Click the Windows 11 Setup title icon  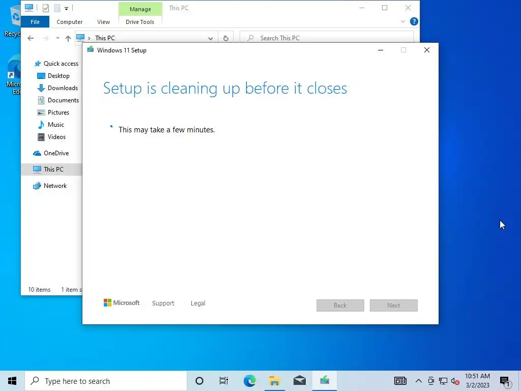click(x=91, y=50)
